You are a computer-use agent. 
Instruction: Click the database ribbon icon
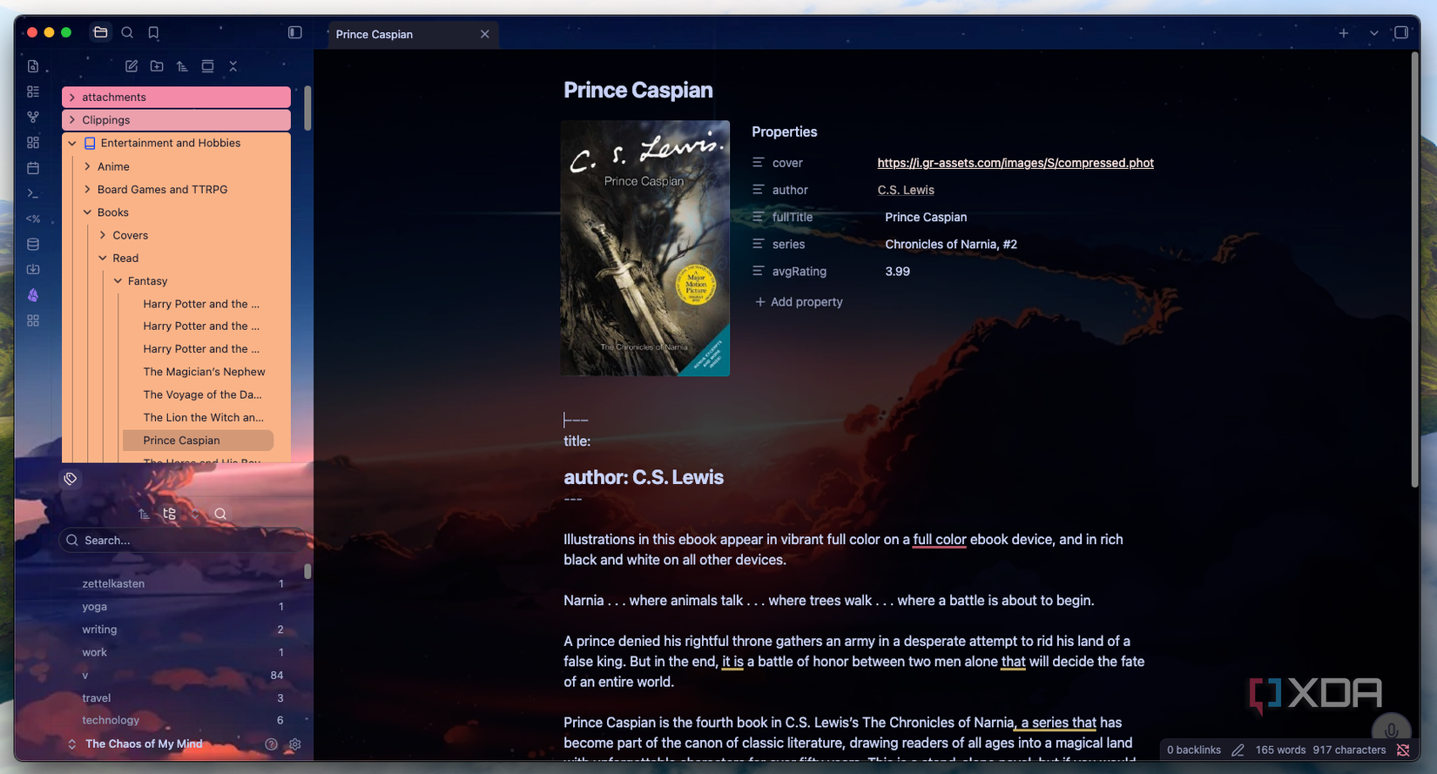pyautogui.click(x=33, y=245)
